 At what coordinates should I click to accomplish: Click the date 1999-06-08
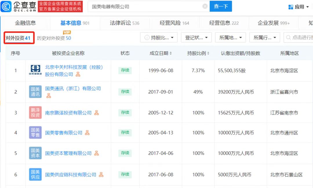tap(161, 71)
